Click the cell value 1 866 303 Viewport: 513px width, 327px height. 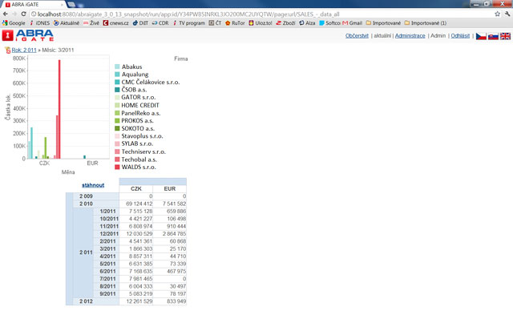point(136,248)
